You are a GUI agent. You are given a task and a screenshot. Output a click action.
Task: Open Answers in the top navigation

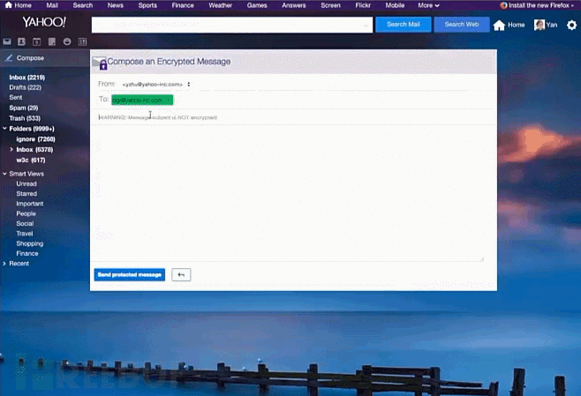[x=293, y=5]
